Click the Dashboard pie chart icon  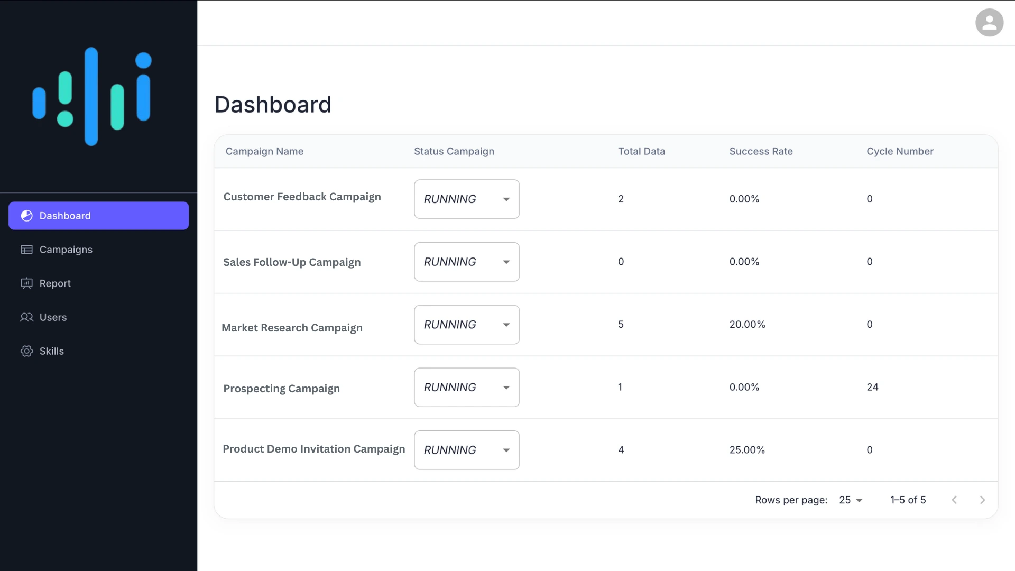26,216
